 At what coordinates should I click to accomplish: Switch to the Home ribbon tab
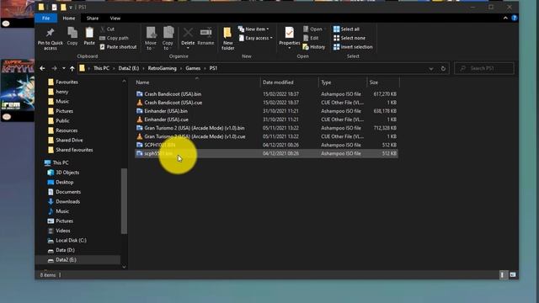(69, 19)
